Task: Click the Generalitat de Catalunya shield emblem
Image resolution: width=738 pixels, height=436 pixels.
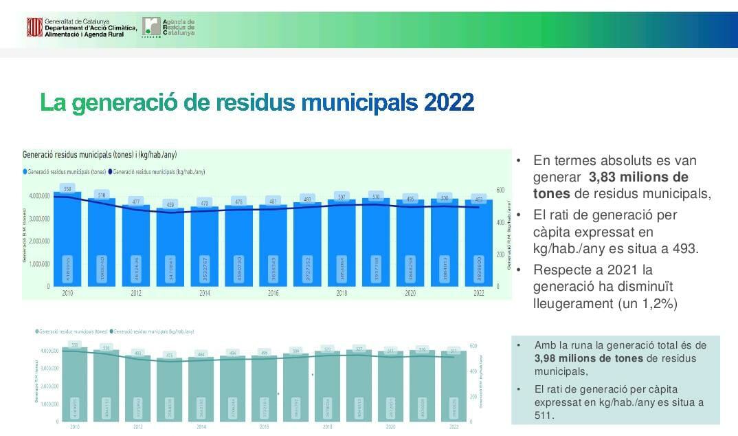Action: pos(34,28)
